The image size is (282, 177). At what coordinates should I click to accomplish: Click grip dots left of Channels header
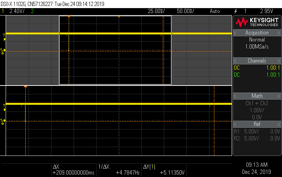pyautogui.click(x=235, y=61)
